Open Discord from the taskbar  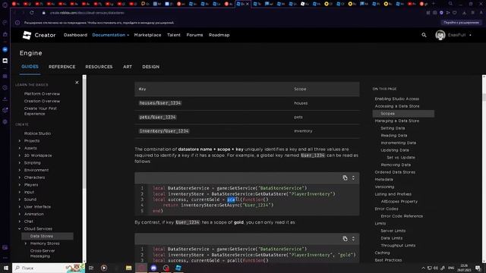point(153,268)
